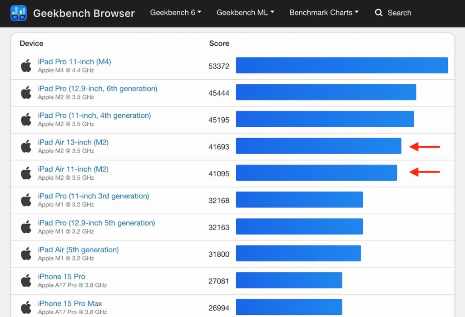Click the score bar for 41693
The height and width of the screenshot is (317, 465).
coord(318,146)
